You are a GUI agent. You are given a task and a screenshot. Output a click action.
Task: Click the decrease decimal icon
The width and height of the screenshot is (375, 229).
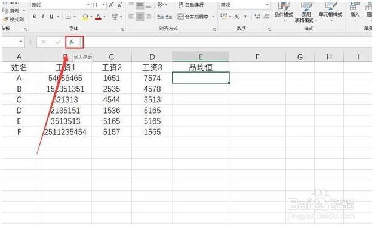[x=266, y=17]
